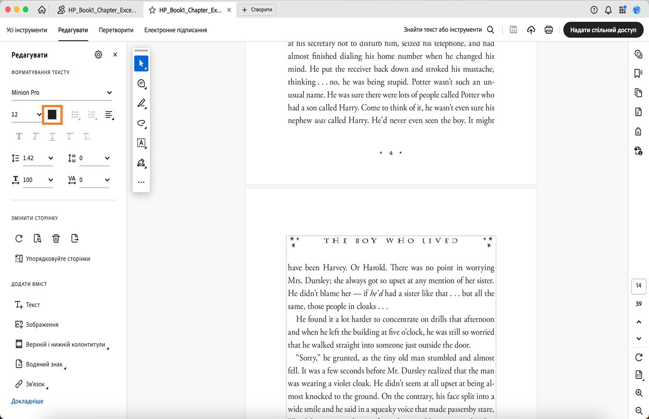
Task: Follow the 'Докладніше' link
Action: (27, 401)
